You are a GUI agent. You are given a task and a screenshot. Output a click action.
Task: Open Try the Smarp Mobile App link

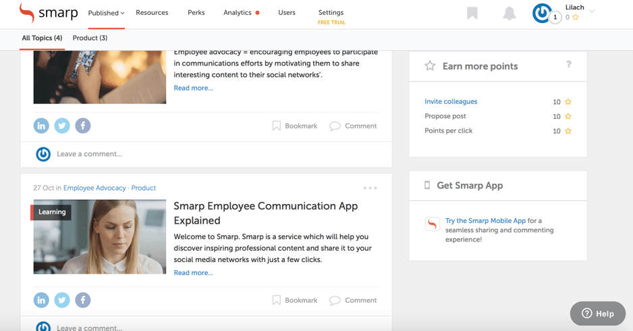click(485, 221)
